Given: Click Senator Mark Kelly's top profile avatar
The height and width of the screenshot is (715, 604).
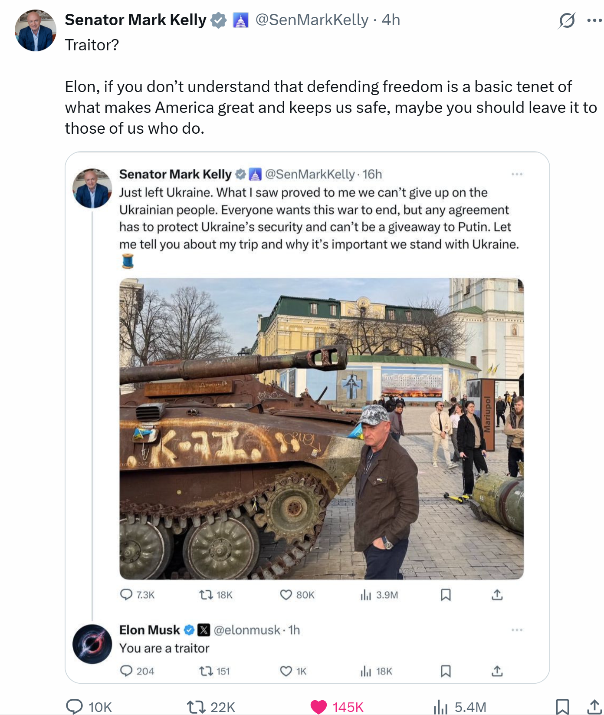Looking at the screenshot, I should 36,30.
